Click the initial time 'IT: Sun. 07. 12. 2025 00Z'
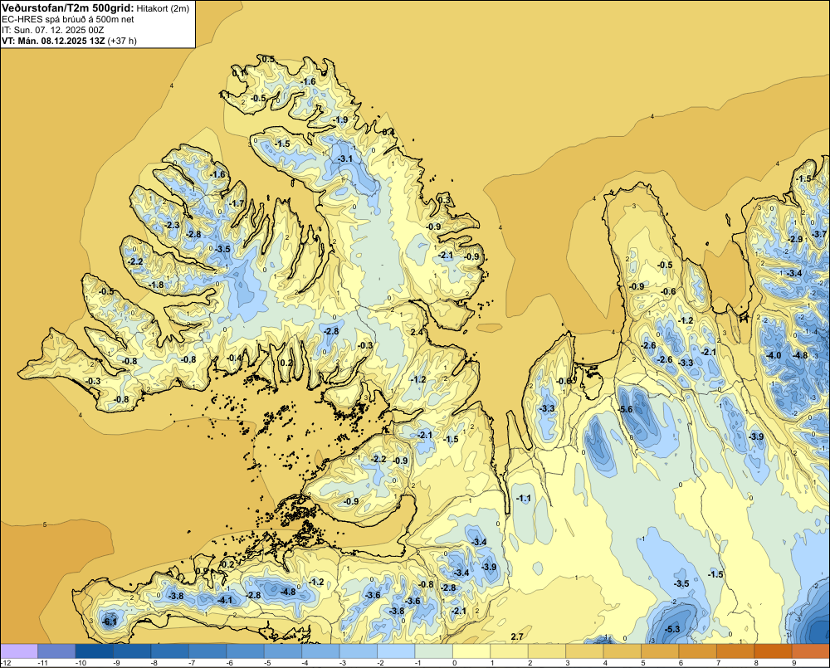Viewport: 830px width, 668px height. [53, 30]
